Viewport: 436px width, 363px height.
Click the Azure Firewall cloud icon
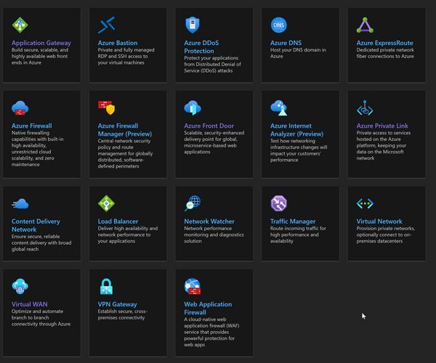20,108
